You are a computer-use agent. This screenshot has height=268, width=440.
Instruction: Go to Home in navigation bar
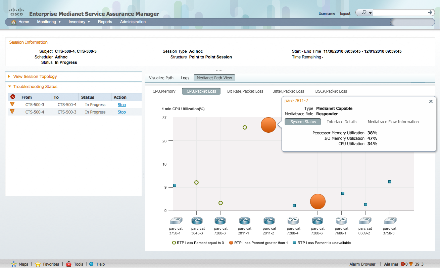(x=24, y=22)
